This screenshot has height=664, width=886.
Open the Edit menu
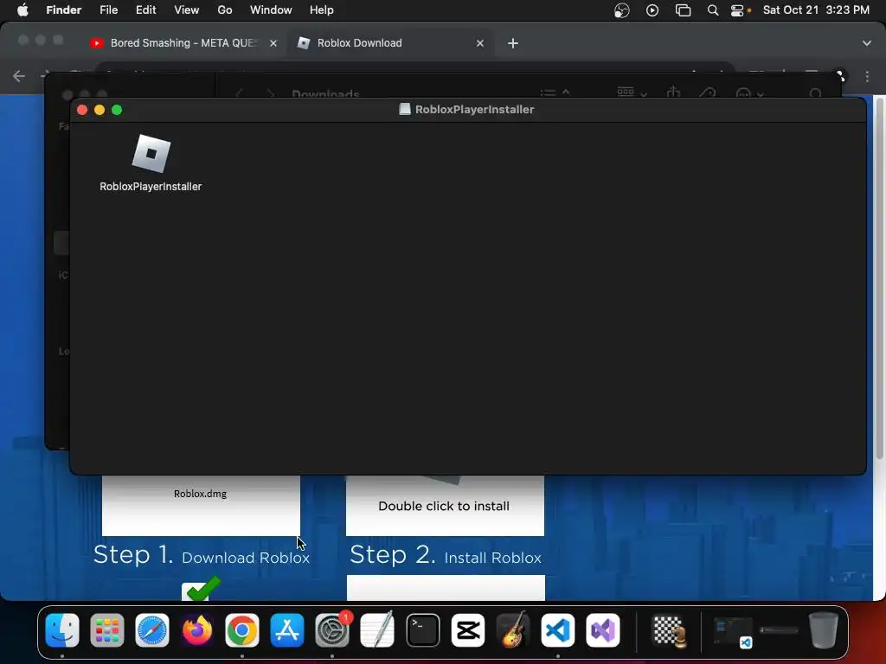pyautogui.click(x=145, y=10)
